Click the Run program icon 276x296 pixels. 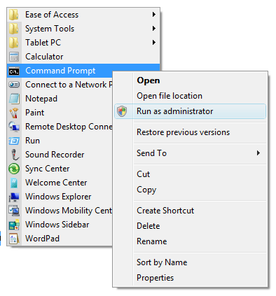[14, 141]
